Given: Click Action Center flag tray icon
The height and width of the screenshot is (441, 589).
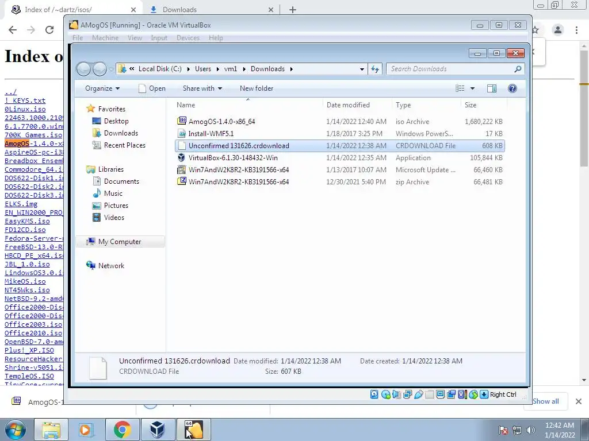Looking at the screenshot, I should pyautogui.click(x=503, y=430).
